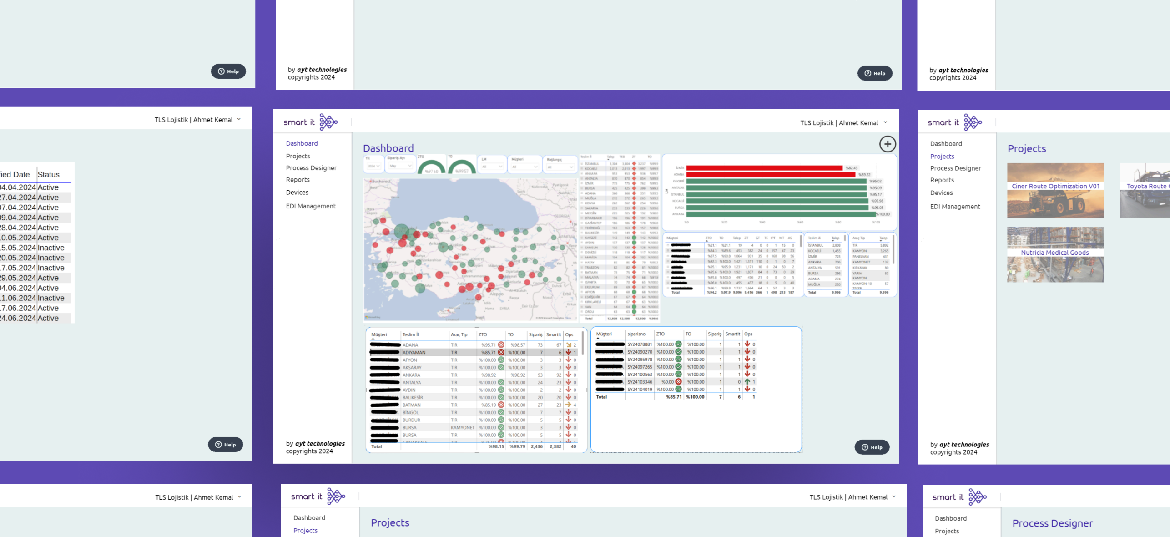Viewport: 1170px width, 537px height.
Task: Expand the KOCAELİ row in city table
Action: point(582,168)
